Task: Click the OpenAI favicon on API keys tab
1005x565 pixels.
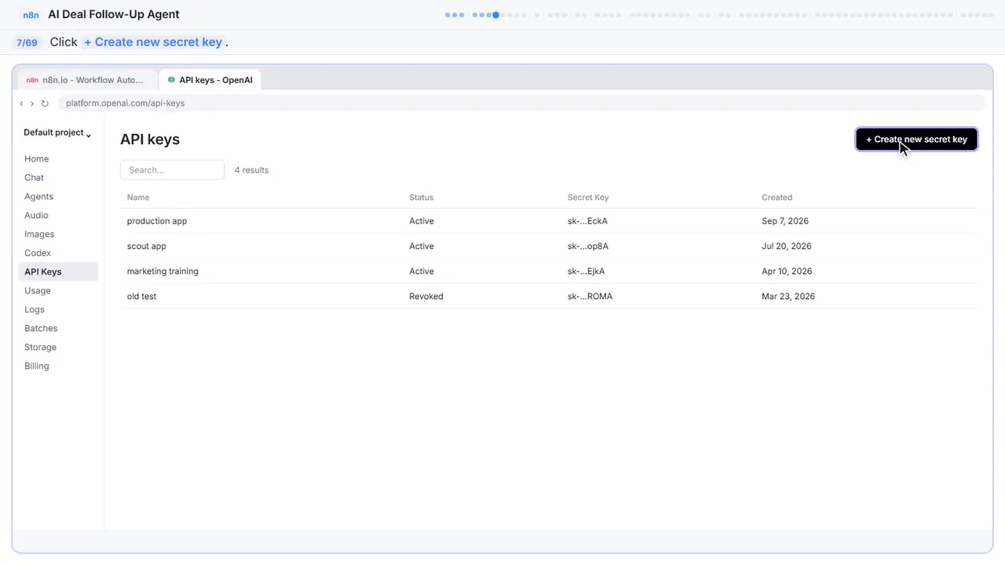Action: 171,80
